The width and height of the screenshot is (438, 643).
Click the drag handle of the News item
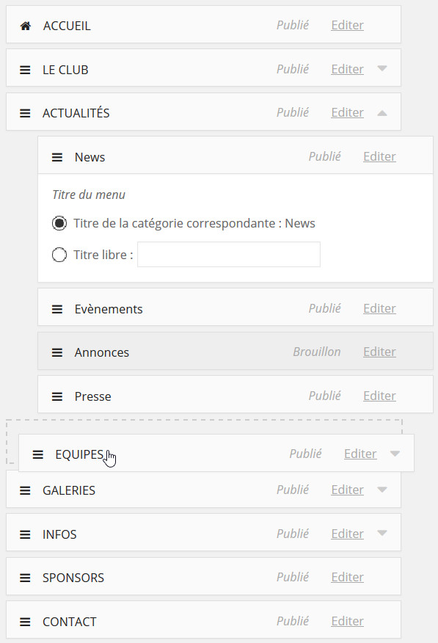(x=57, y=157)
